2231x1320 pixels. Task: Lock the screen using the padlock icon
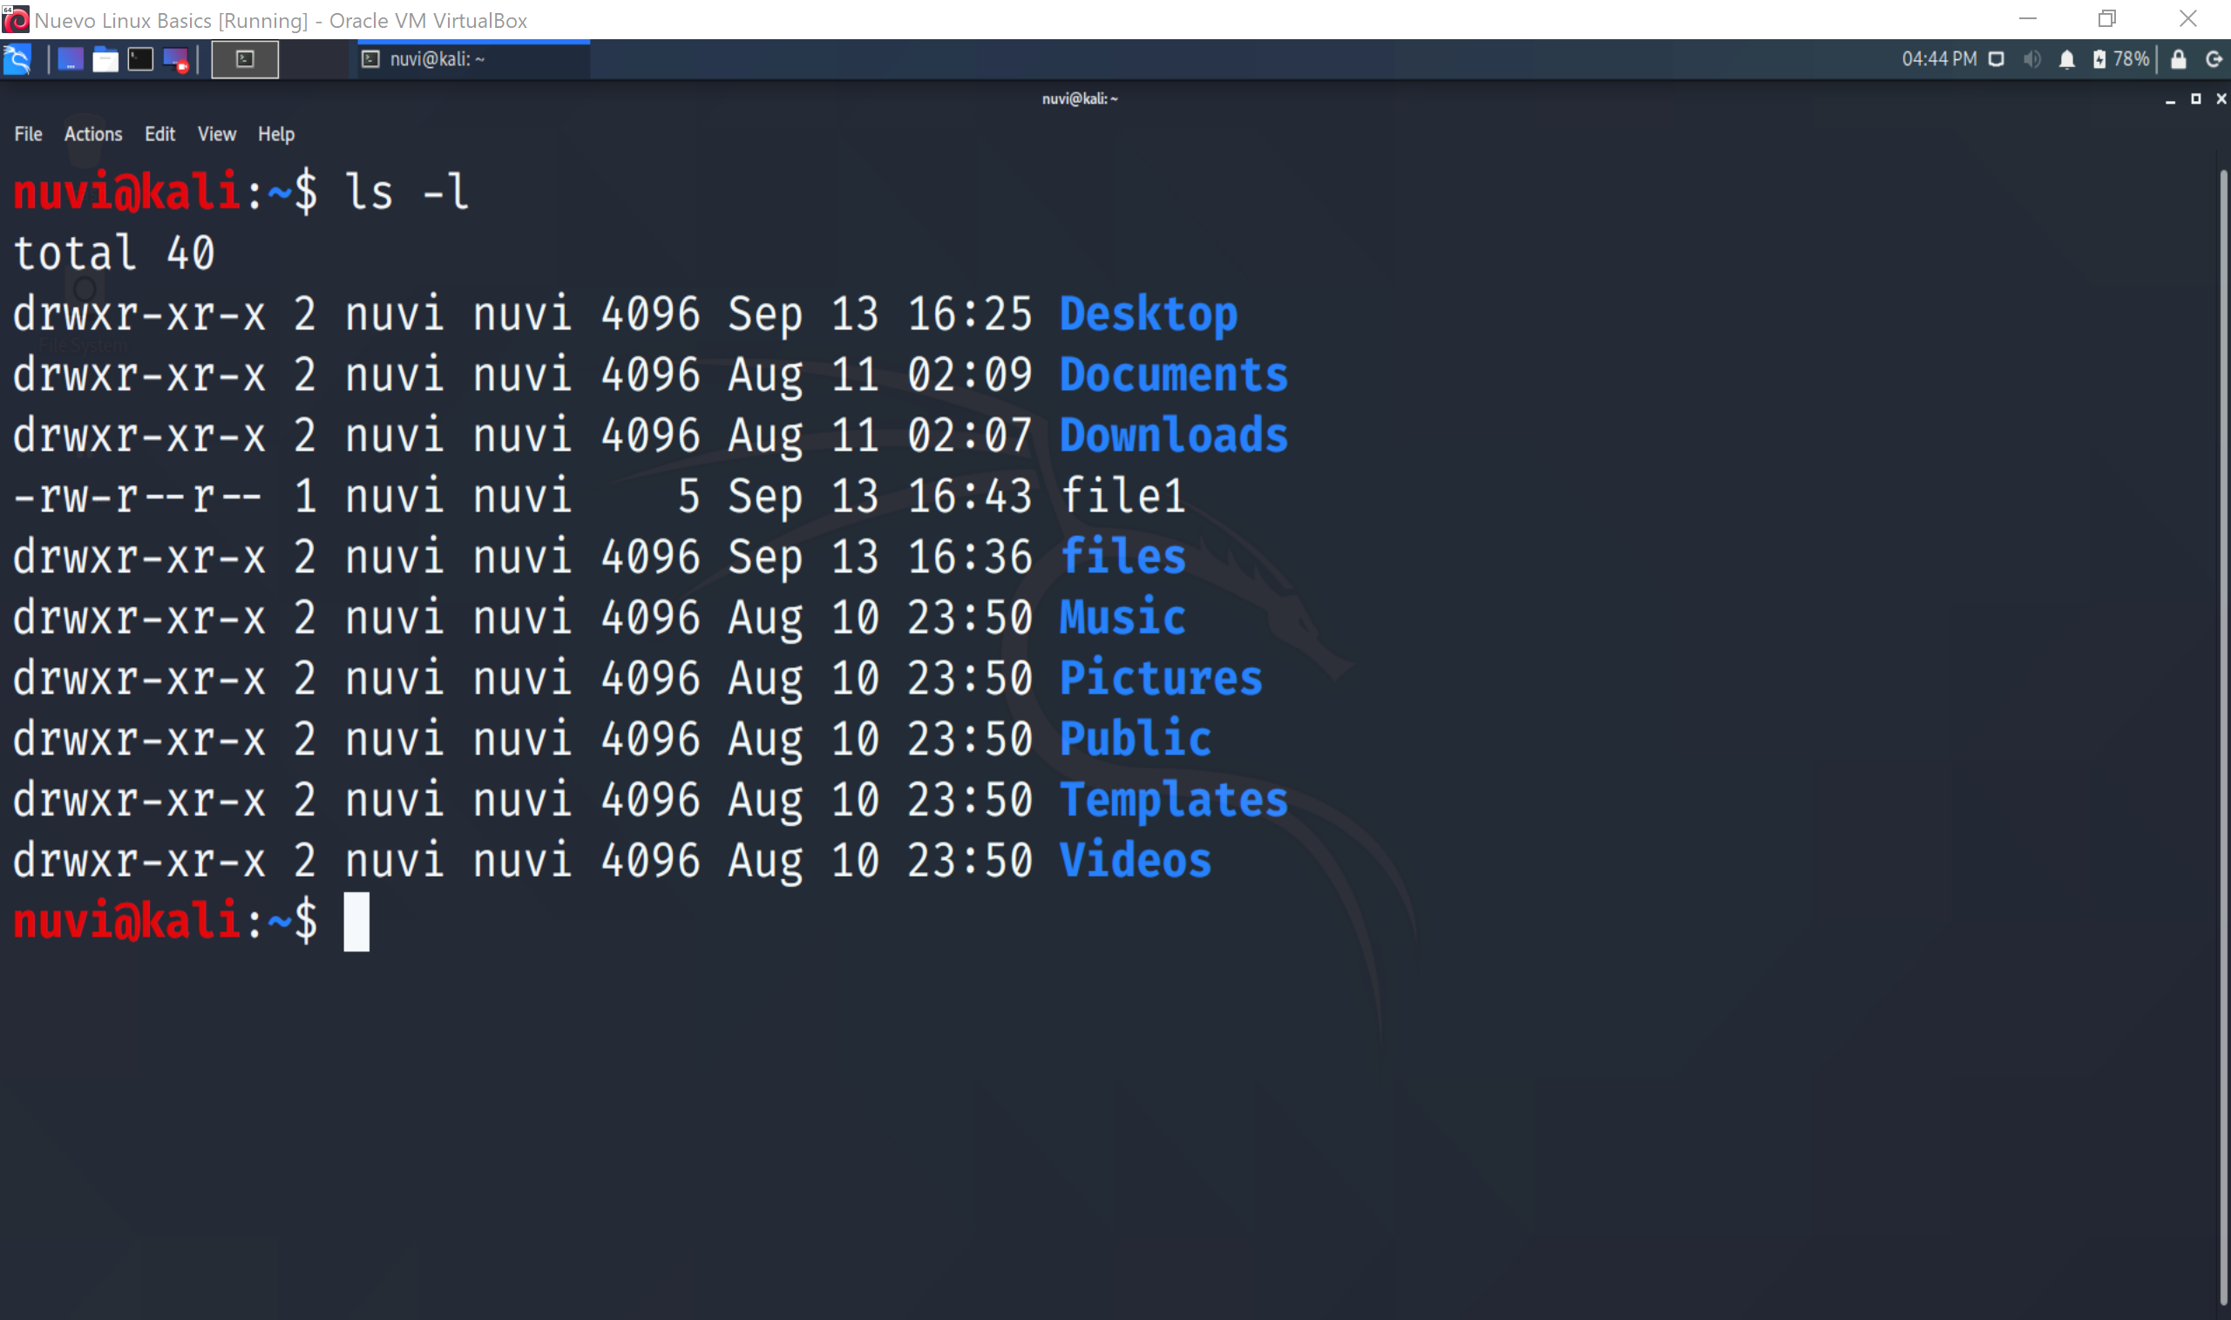coord(2178,59)
